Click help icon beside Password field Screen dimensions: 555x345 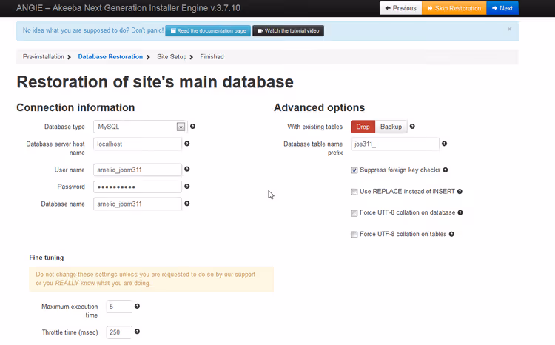pyautogui.click(x=187, y=186)
